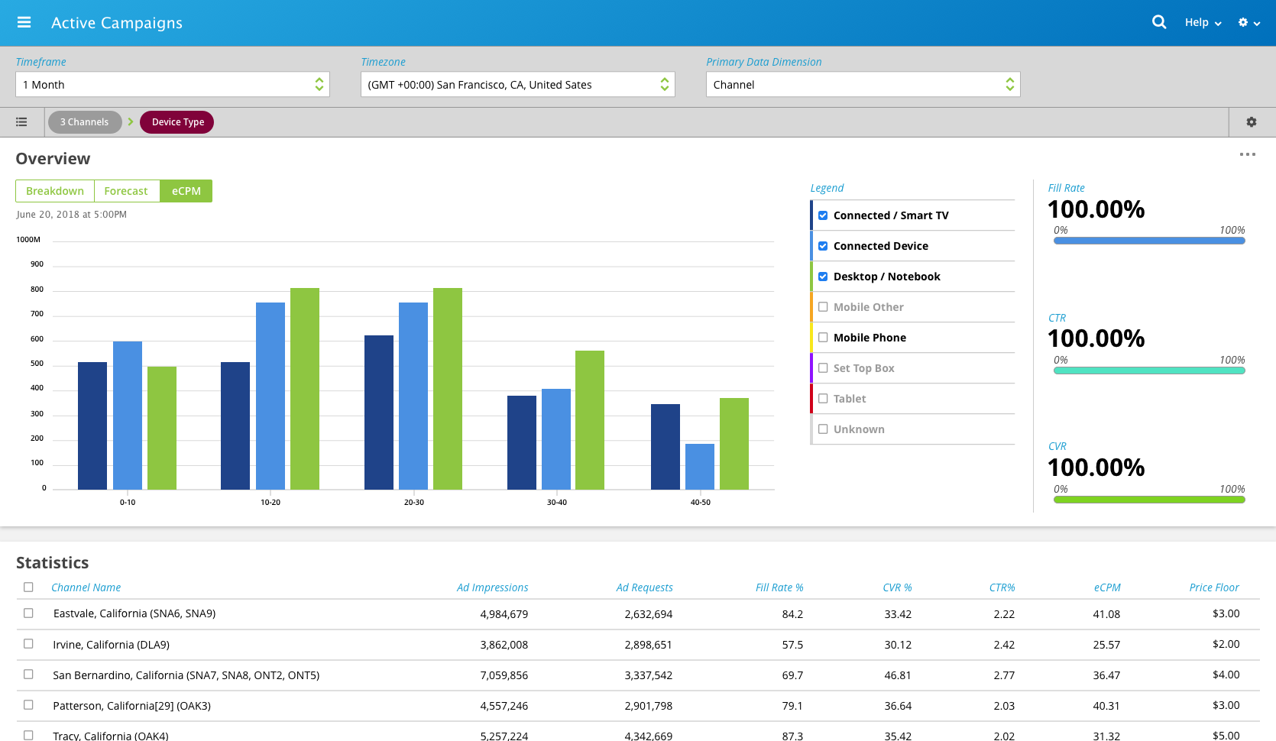Select the Eastvale, California row checkbox
The width and height of the screenshot is (1276, 741).
coord(28,613)
